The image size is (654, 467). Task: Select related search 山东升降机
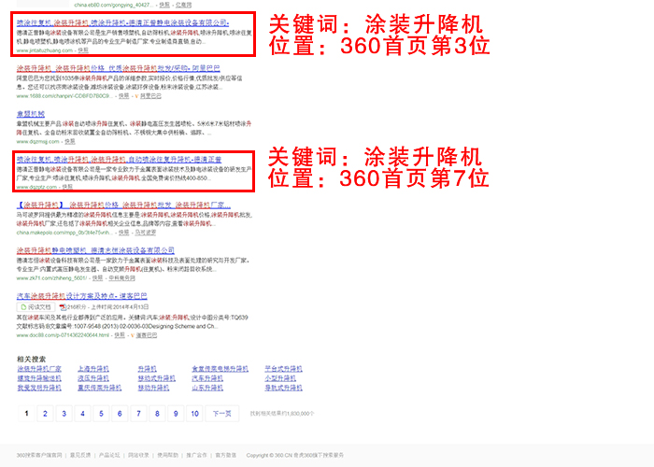[x=207, y=388]
